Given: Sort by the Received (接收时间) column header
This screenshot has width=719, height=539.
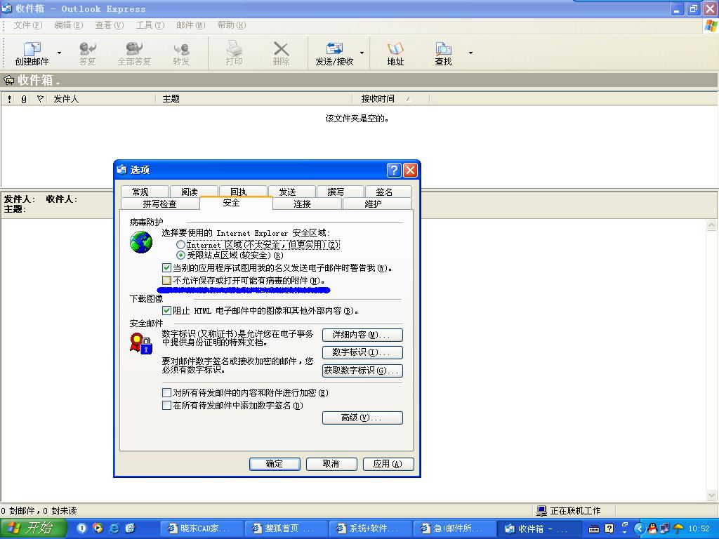Looking at the screenshot, I should pos(390,98).
